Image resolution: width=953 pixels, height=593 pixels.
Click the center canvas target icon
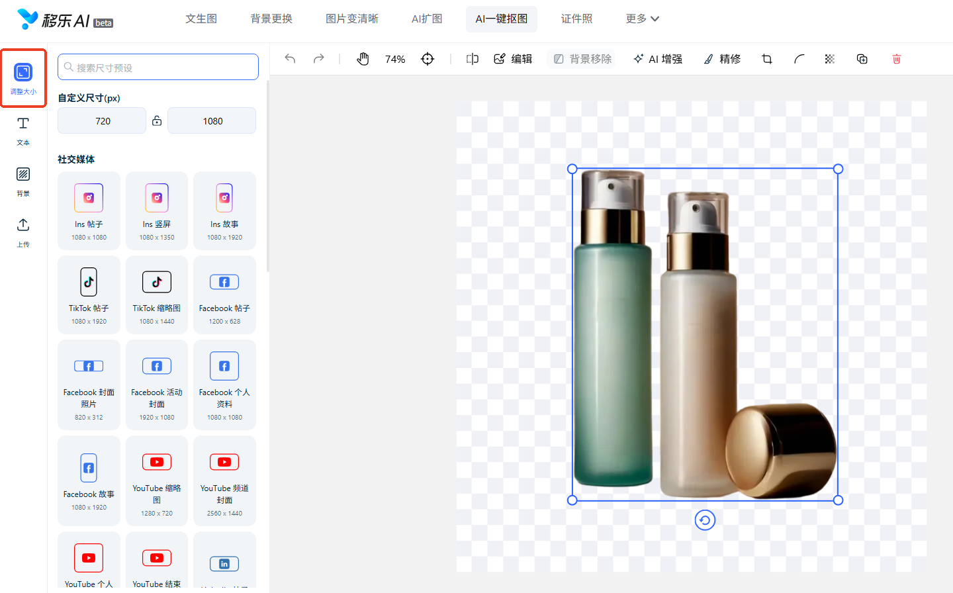coord(428,59)
